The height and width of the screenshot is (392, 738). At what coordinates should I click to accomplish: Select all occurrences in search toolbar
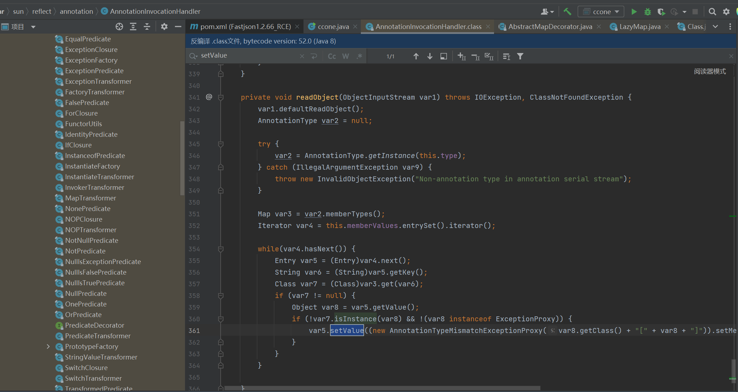pyautogui.click(x=489, y=56)
